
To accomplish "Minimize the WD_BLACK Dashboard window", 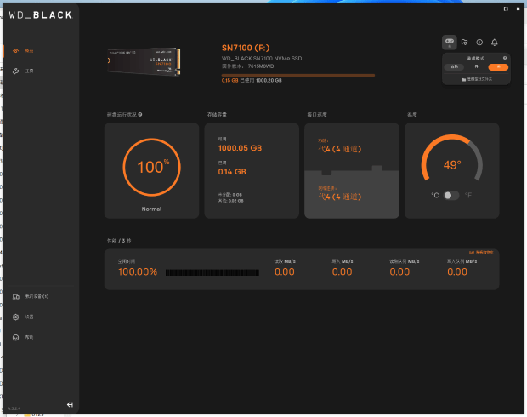I will tap(493, 9).
